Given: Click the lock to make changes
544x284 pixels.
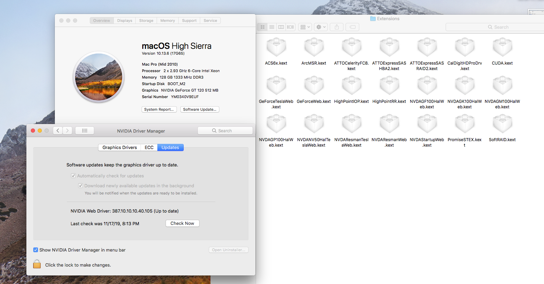Looking at the screenshot, I should pyautogui.click(x=37, y=264).
